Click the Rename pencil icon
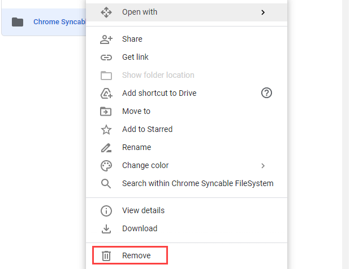 106,148
